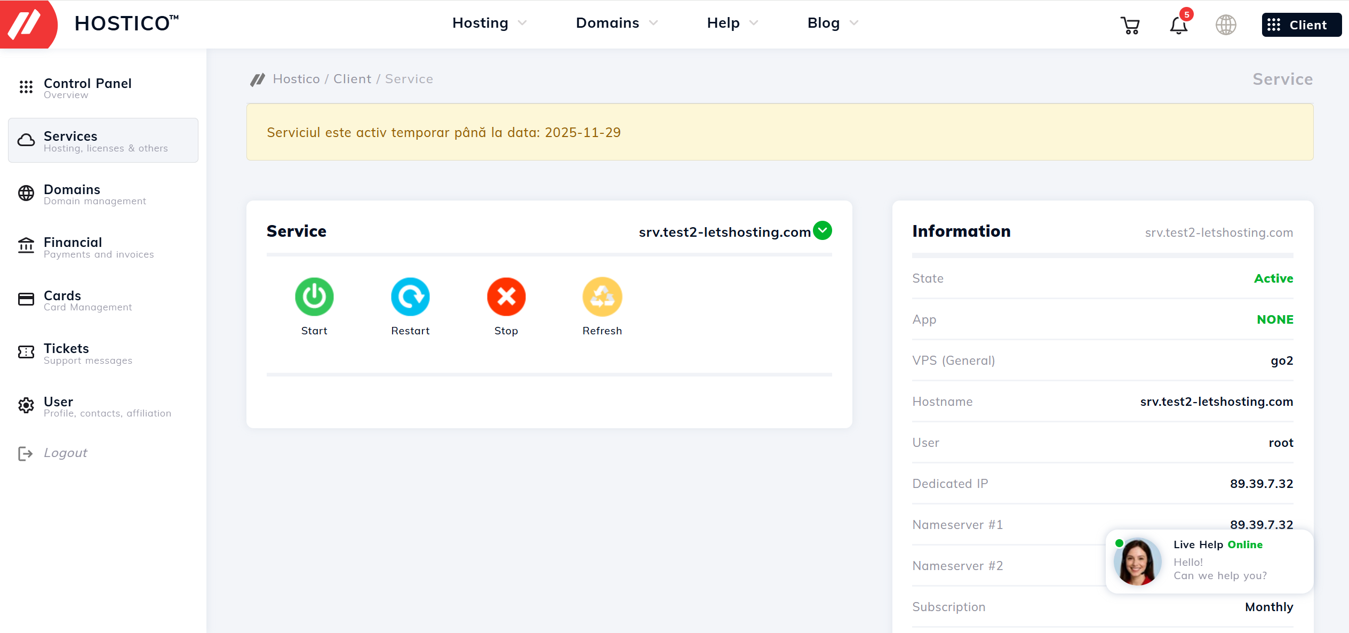Click the yellow Refresh icon
Viewport: 1349px width, 633px height.
(602, 297)
